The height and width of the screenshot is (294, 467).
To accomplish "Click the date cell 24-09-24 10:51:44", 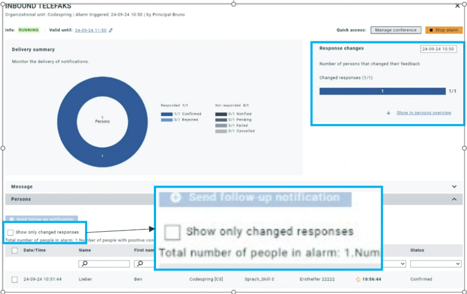I will 42,280.
